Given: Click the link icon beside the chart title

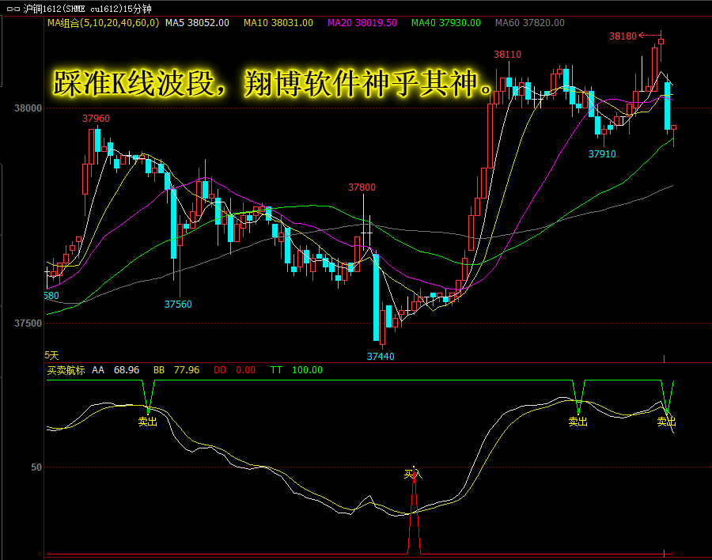Looking at the screenshot, I should (x=13, y=9).
